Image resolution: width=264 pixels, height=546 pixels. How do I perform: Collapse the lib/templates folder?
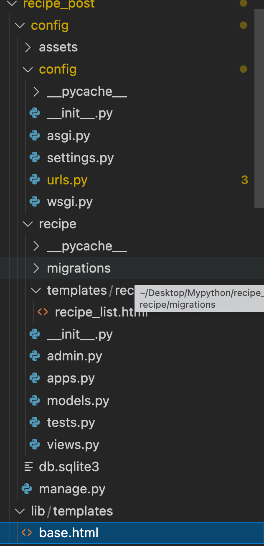click(x=20, y=511)
